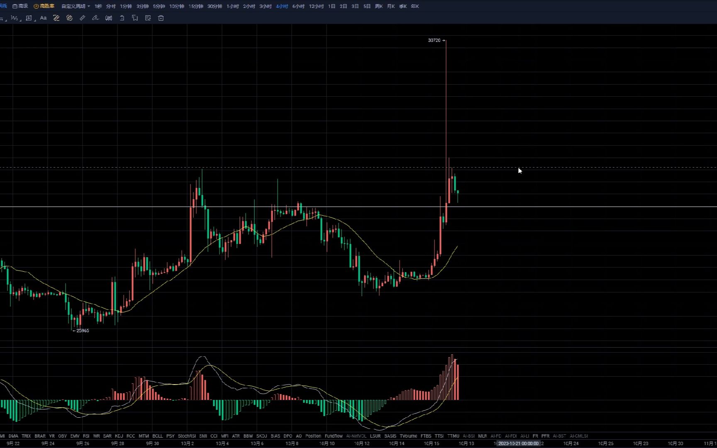Viewport: 717px width, 448px height.
Task: Click the wave pattern drawing tool
Action: (x=15, y=18)
